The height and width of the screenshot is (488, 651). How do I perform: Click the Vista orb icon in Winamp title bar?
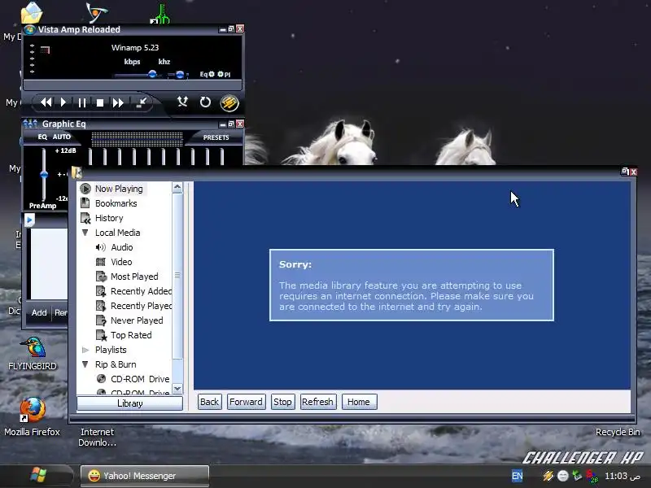coord(29,29)
